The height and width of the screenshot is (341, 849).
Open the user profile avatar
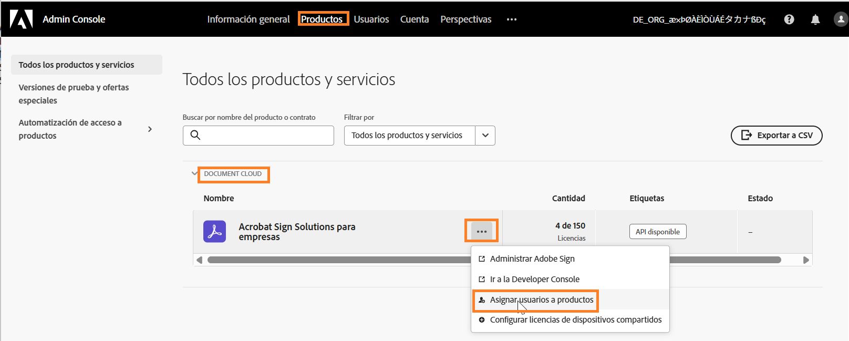coord(841,19)
